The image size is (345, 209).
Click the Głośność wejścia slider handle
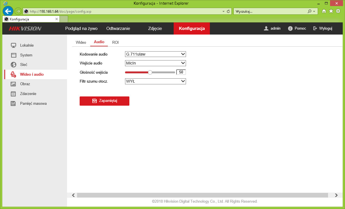(x=150, y=73)
